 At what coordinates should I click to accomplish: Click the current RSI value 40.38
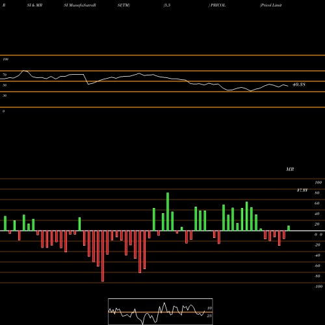pos(299,84)
